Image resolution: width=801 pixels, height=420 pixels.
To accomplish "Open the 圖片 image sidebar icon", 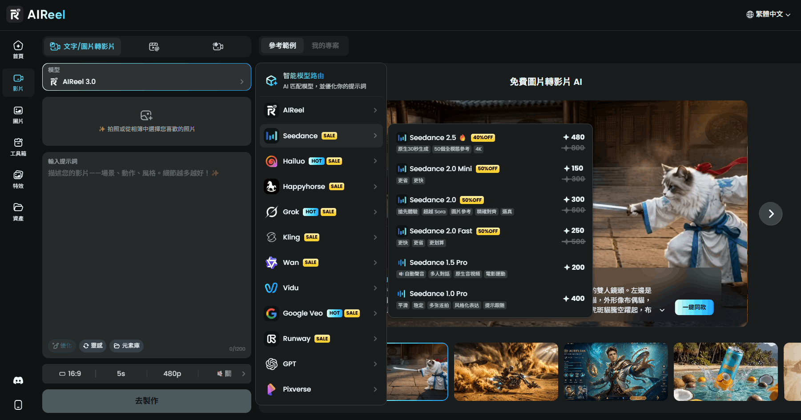I will (x=18, y=115).
